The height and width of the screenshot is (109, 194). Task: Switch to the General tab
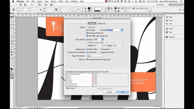(x=92, y=23)
